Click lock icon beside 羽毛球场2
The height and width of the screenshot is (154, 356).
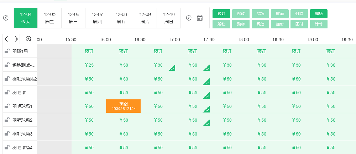point(7,120)
